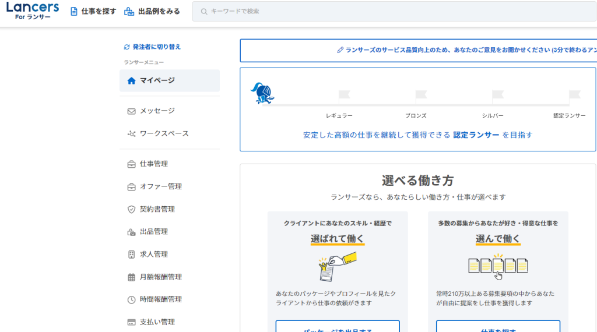
Task: Open 出品管理 in sidebar
Action: click(x=153, y=232)
